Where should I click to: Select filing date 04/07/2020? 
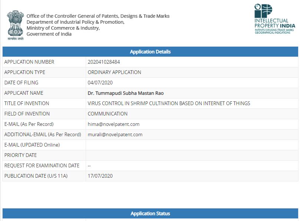click(100, 83)
